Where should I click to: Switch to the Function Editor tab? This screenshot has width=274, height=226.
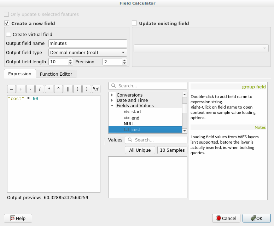(56, 74)
